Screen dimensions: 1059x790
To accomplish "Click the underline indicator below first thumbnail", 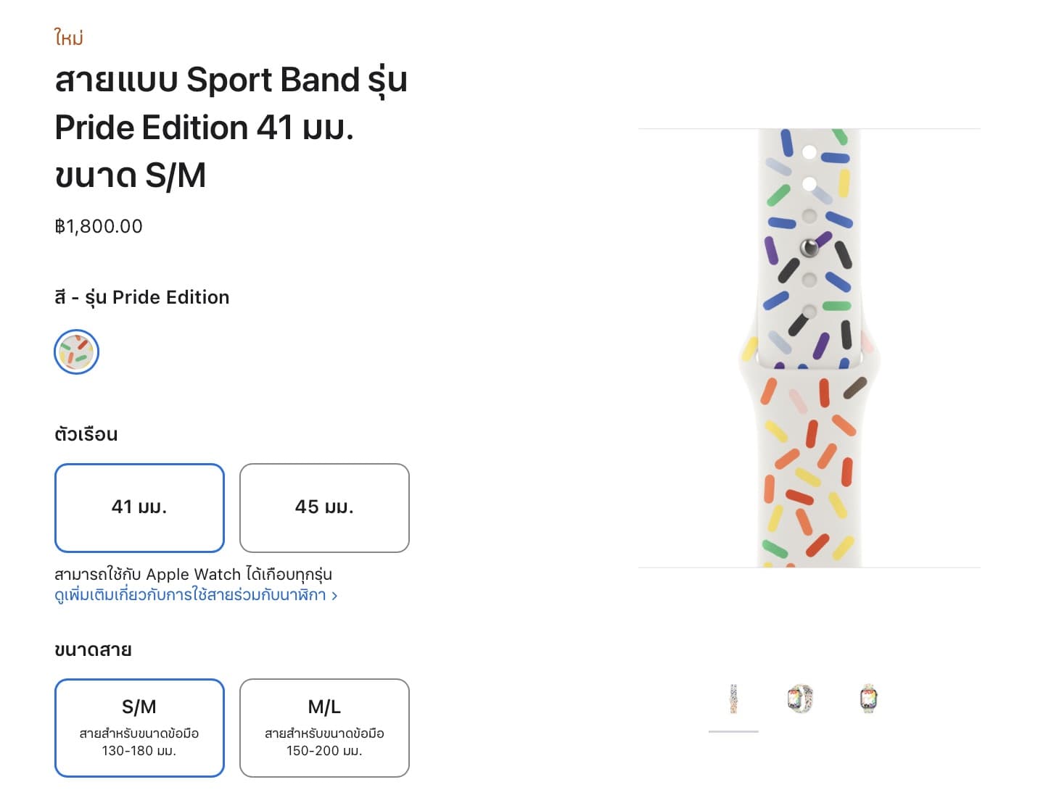I will coord(733,731).
